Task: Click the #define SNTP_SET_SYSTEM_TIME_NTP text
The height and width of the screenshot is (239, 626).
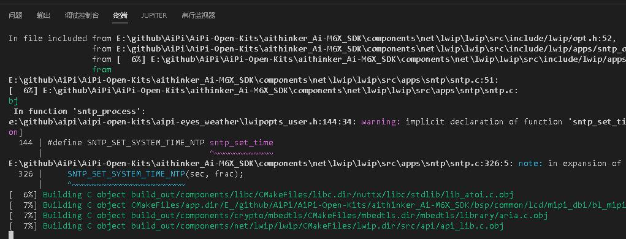Action: [126, 142]
